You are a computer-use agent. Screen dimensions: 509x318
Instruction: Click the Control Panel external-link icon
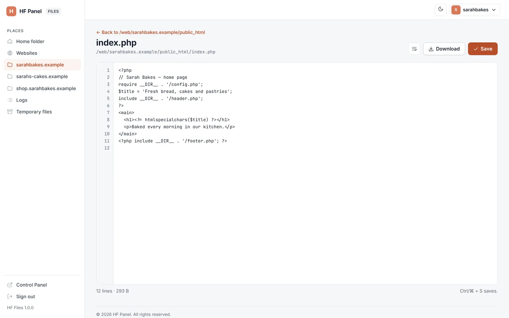[x=10, y=285]
